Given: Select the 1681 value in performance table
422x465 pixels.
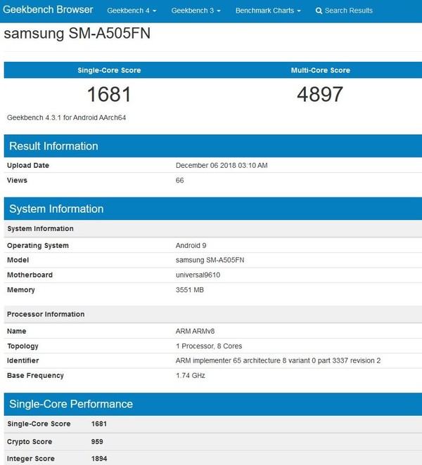Looking at the screenshot, I should [99, 424].
